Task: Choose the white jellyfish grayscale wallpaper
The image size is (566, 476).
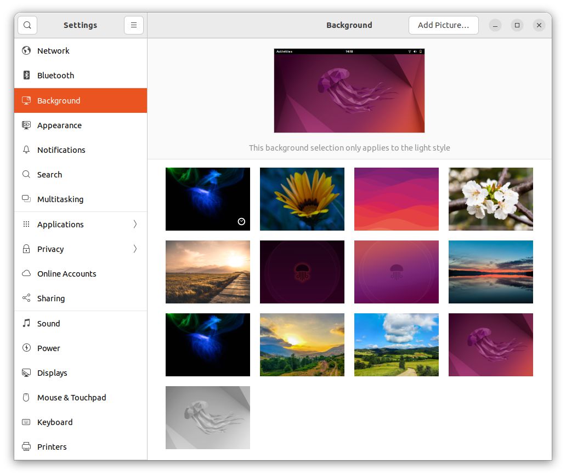Action: click(x=207, y=417)
